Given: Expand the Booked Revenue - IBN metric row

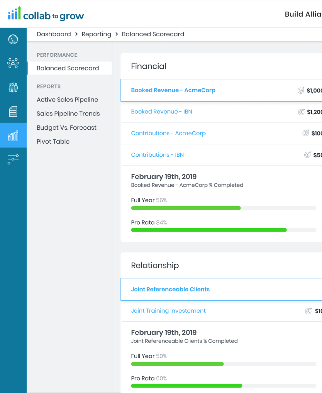Looking at the screenshot, I should tap(161, 112).
